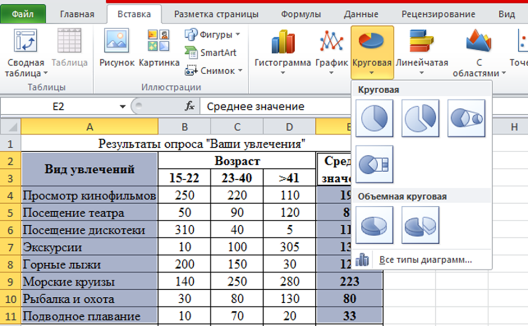Select column C header
Viewport: 528px width, 326px height.
coord(237,127)
